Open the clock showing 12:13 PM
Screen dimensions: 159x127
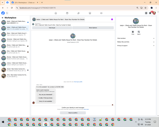pyautogui.click(x=148, y=119)
